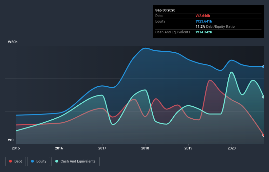Click the Sep 30 2020 tooltip date
This screenshot has width=269, height=172.
[165, 10]
